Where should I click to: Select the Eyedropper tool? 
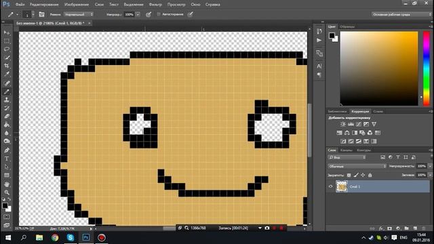(7, 74)
